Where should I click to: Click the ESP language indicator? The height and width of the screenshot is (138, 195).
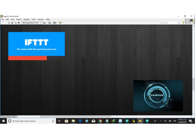point(175,121)
